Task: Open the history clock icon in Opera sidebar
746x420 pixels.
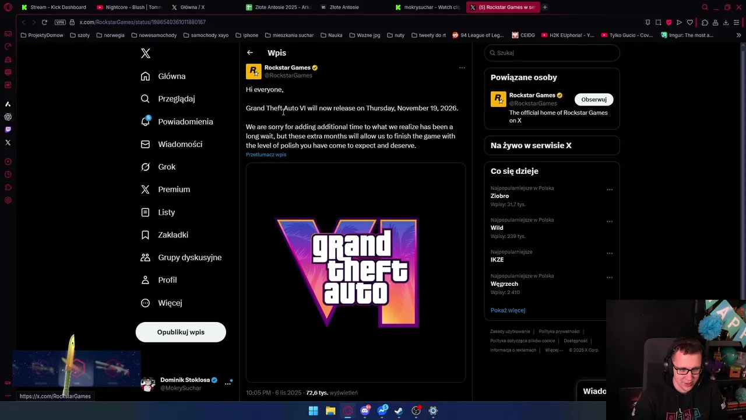Action: (8, 174)
